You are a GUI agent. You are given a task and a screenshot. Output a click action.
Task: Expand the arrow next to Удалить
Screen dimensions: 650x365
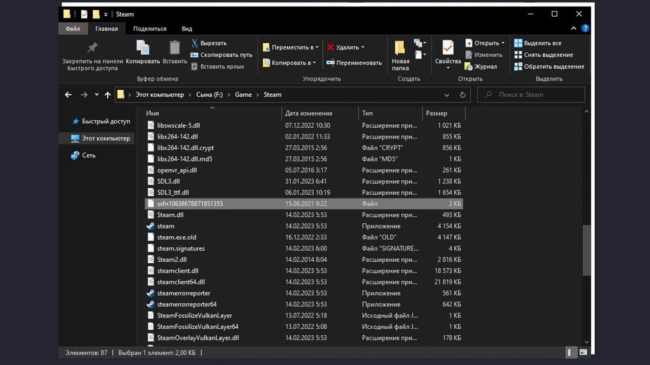pyautogui.click(x=363, y=48)
